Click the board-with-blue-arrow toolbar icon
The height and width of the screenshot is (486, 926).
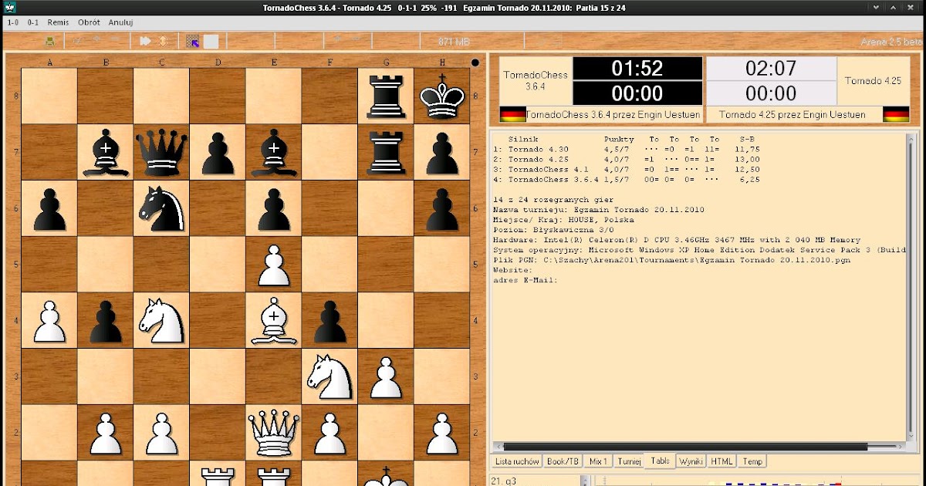pyautogui.click(x=193, y=41)
